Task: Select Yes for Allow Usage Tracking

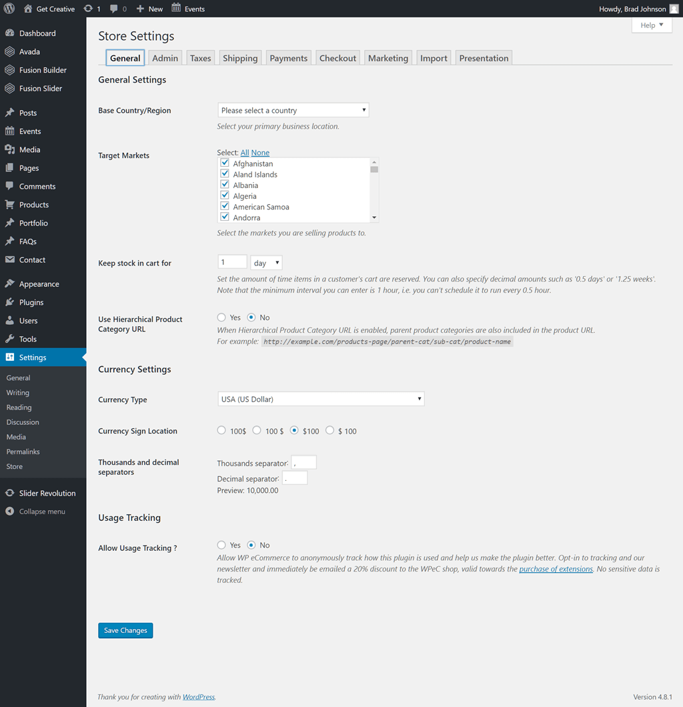Action: 221,545
